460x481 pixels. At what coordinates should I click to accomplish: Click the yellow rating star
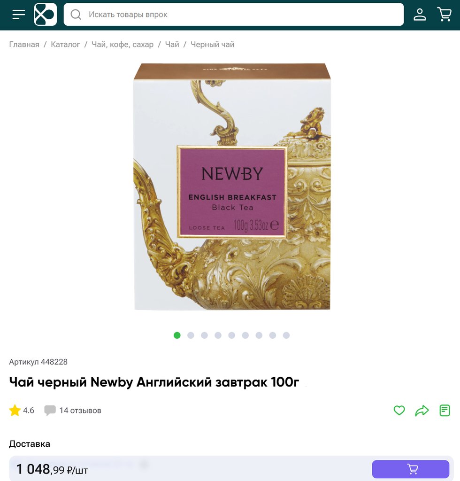[x=15, y=411]
